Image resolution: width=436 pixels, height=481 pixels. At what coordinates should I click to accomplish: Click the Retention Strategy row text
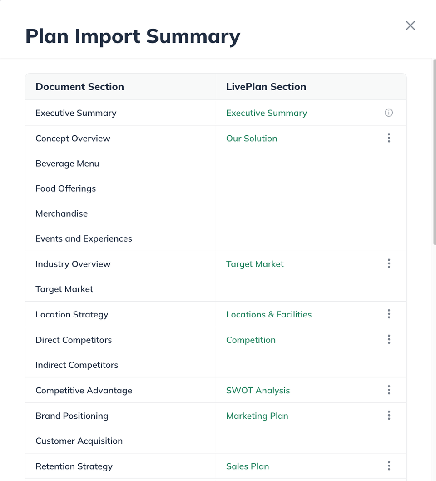(x=74, y=466)
